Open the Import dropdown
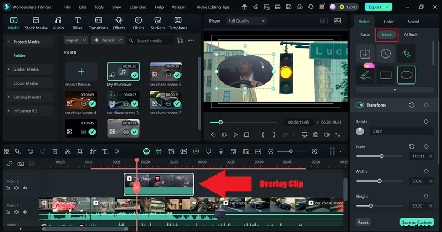This screenshot has height=232, width=442. [76, 40]
